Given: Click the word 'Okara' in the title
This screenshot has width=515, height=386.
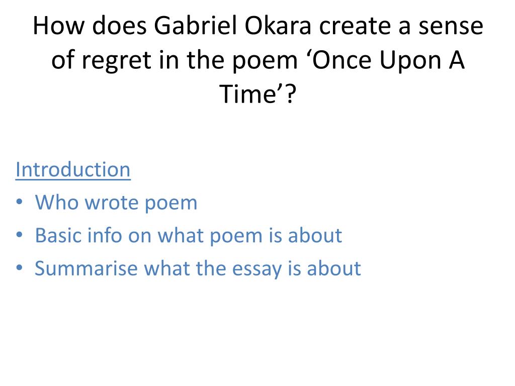Looking at the screenshot, I should pyautogui.click(x=278, y=26).
